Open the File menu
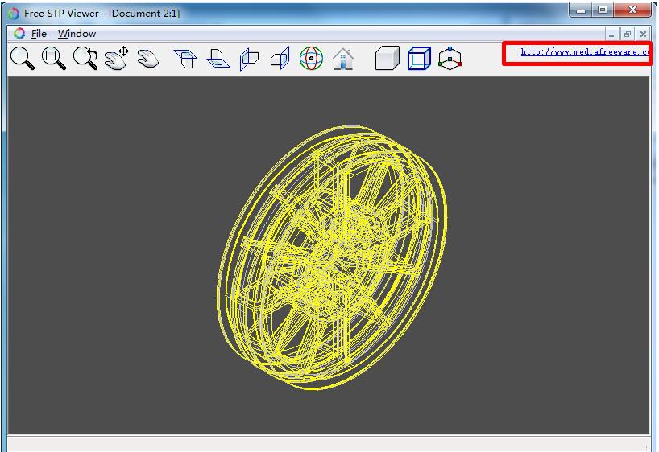 coord(39,34)
